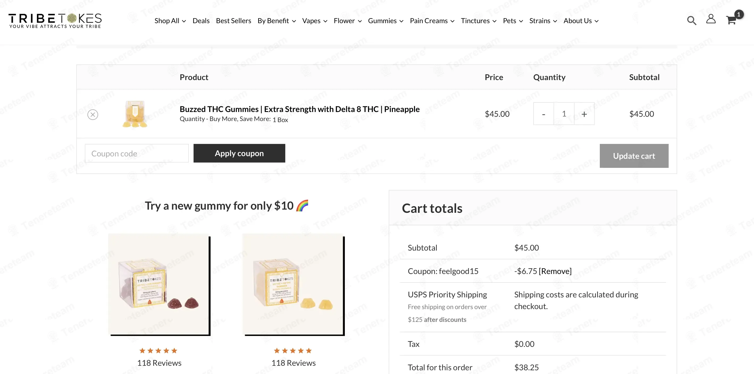Open the Deals menu item

tap(201, 20)
